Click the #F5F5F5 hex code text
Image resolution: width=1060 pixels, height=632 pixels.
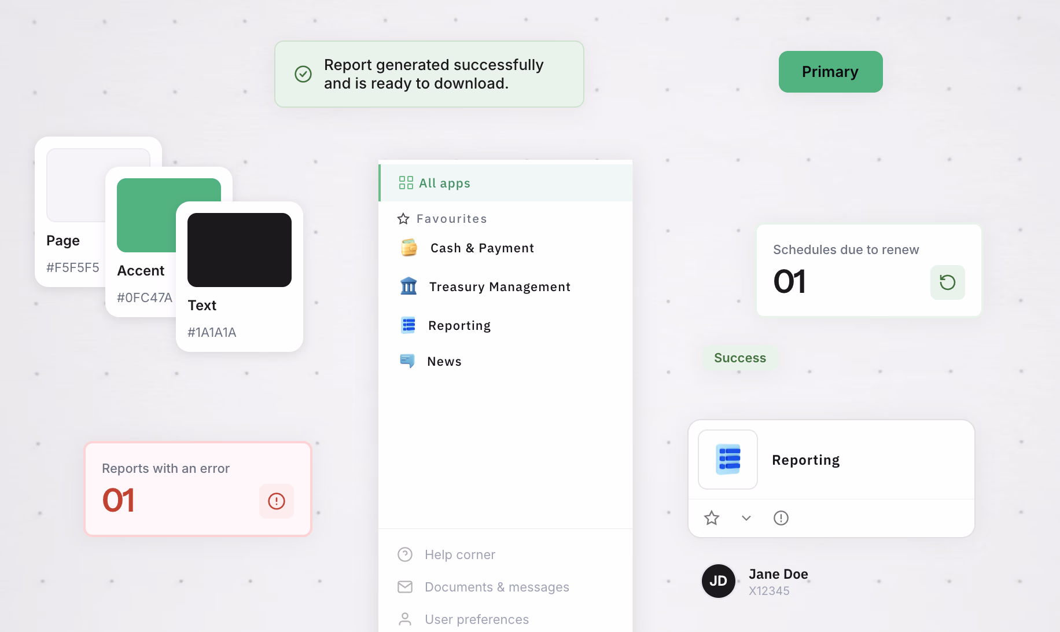tap(73, 267)
